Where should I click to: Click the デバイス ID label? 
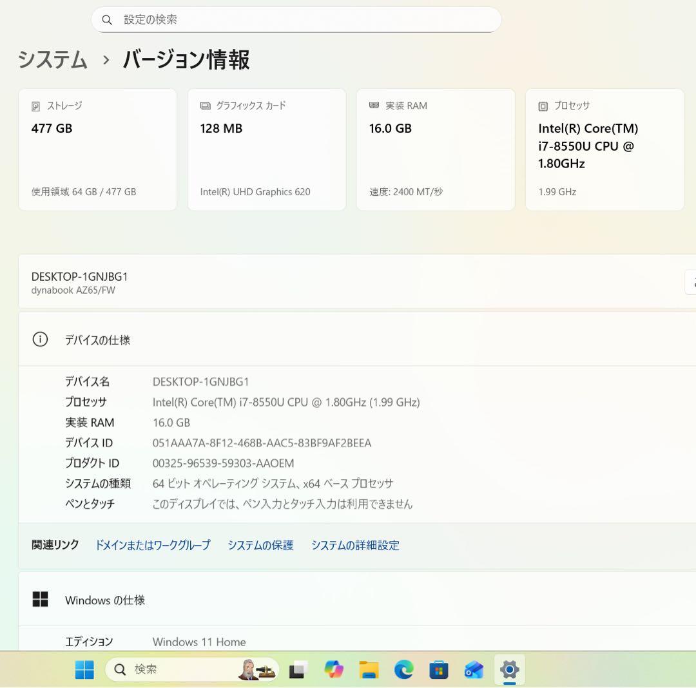[x=89, y=443]
